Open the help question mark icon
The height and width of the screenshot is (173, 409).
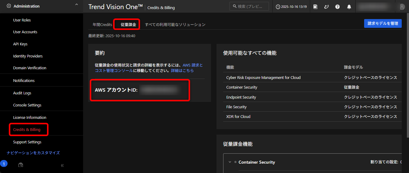[337, 7]
